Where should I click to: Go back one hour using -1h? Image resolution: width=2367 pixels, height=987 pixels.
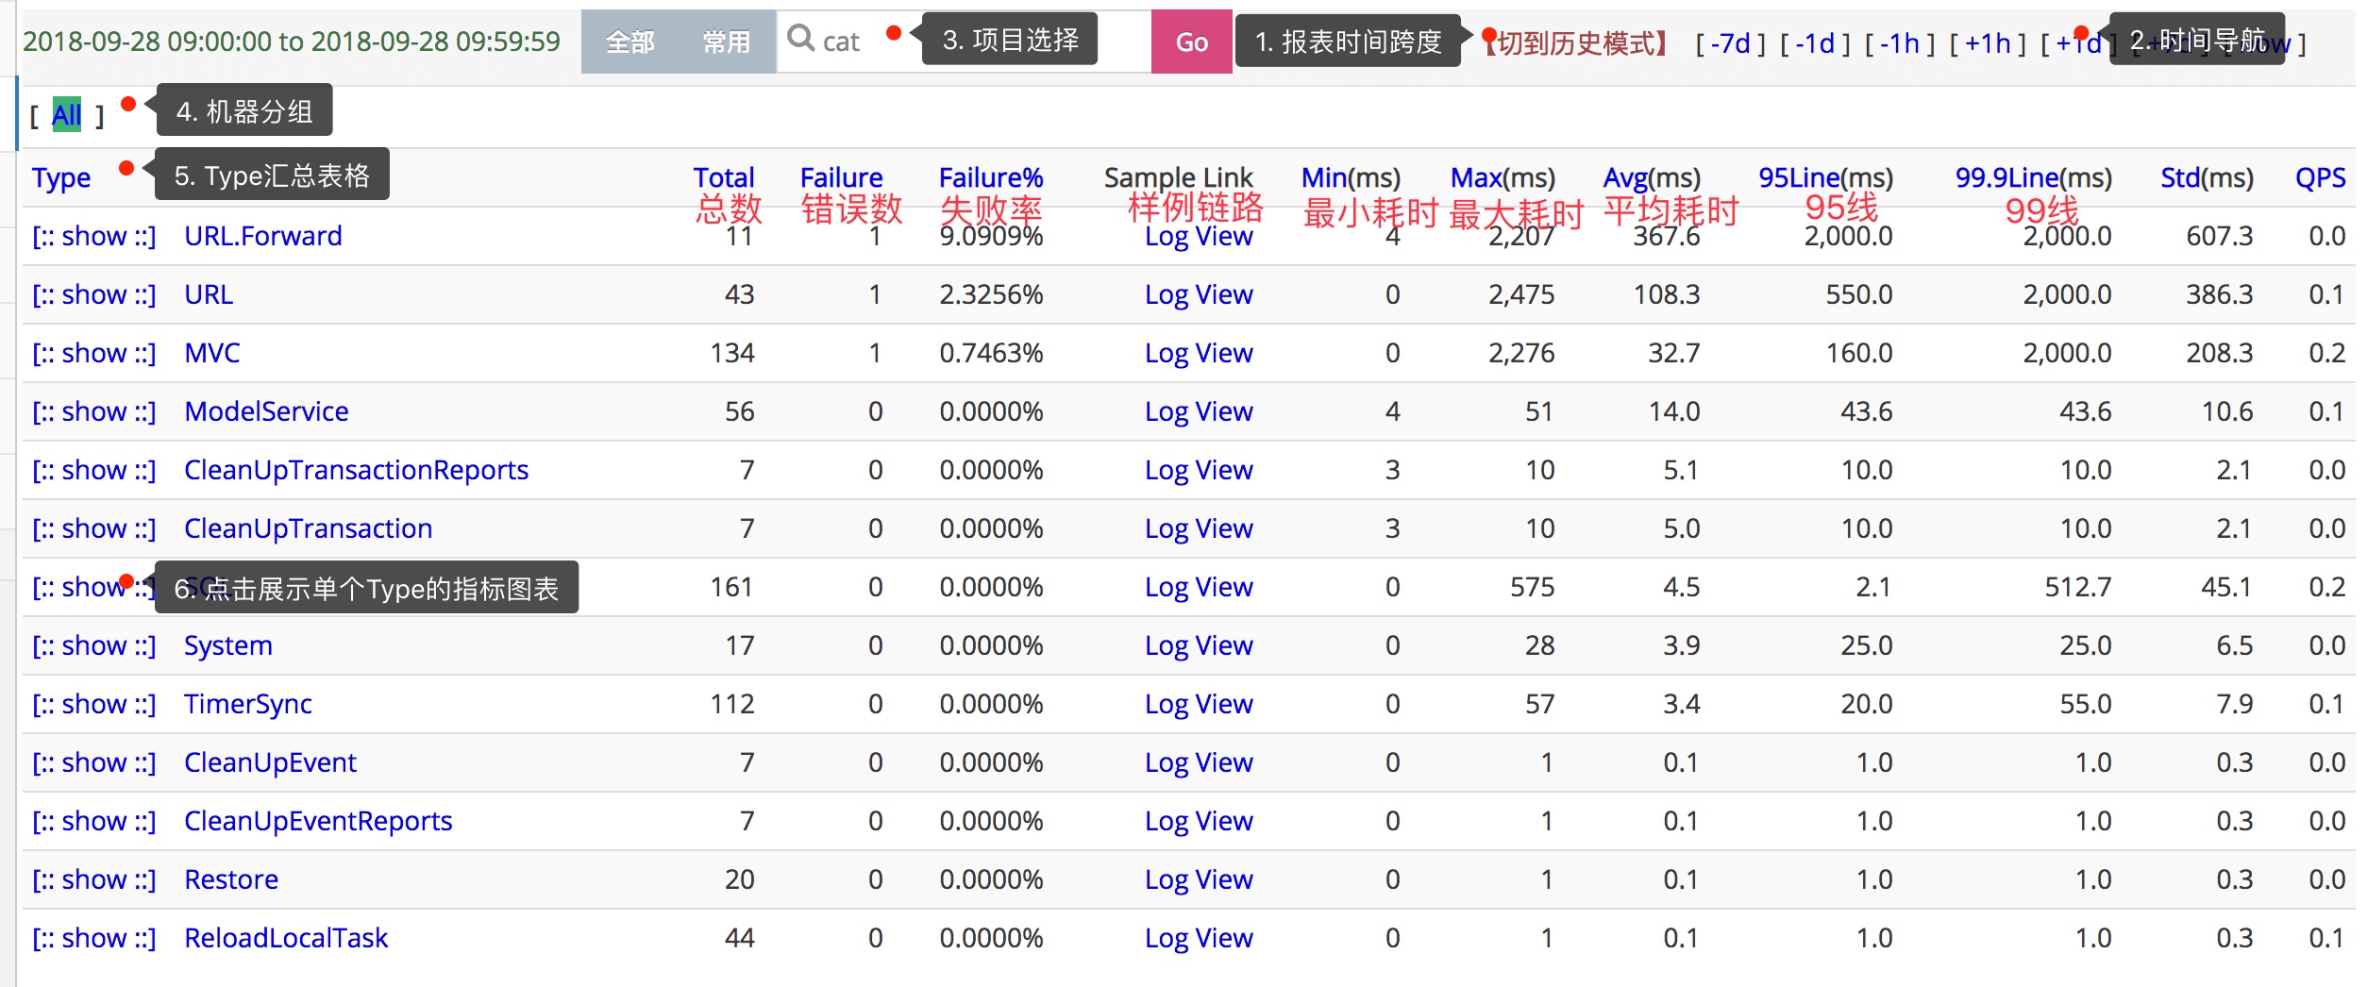point(1899,43)
